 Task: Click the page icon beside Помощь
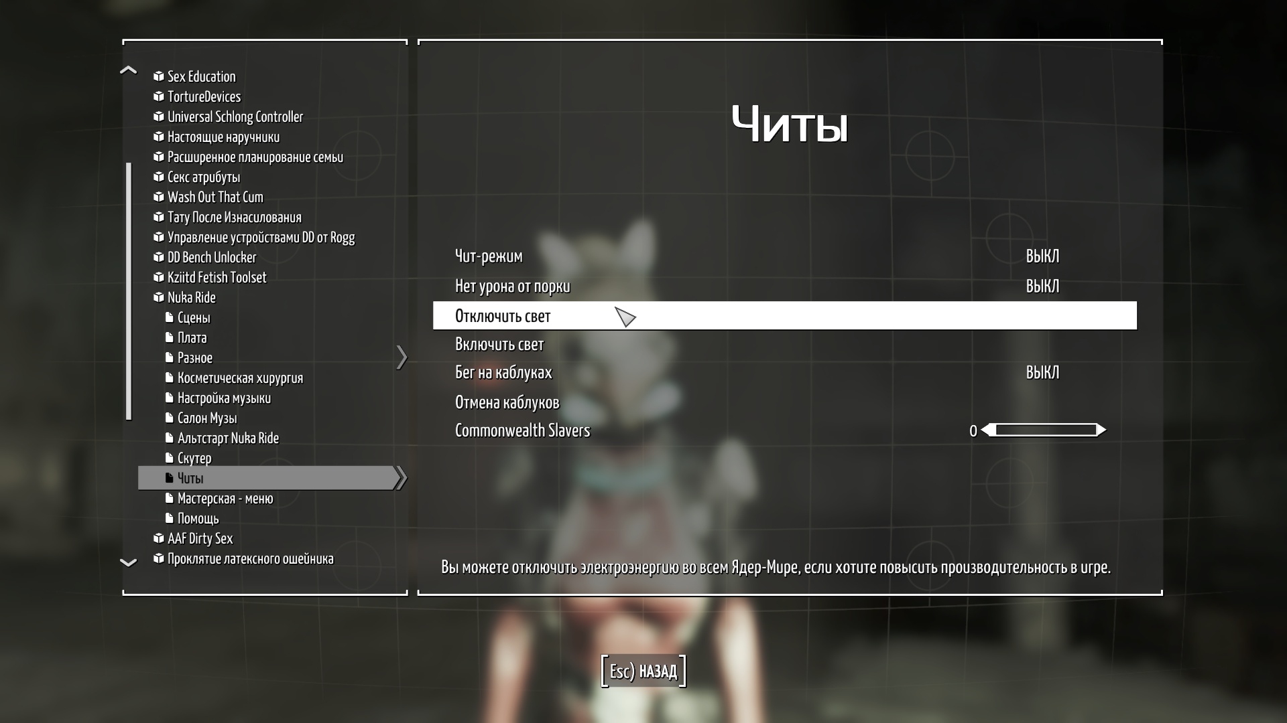click(170, 518)
